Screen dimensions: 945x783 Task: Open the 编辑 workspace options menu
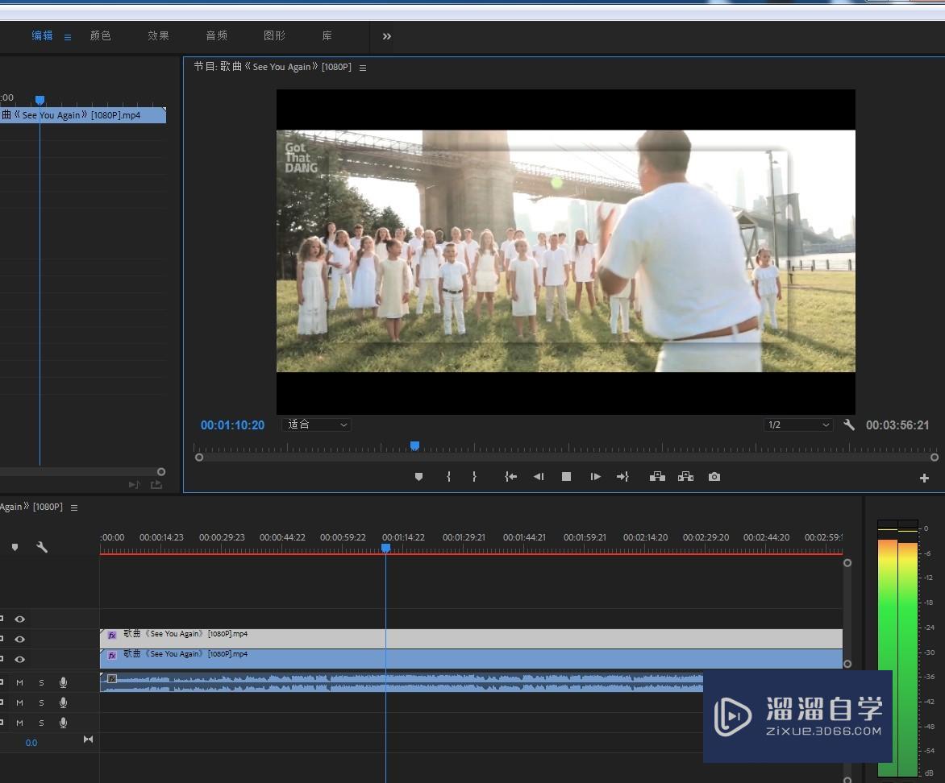pos(68,37)
